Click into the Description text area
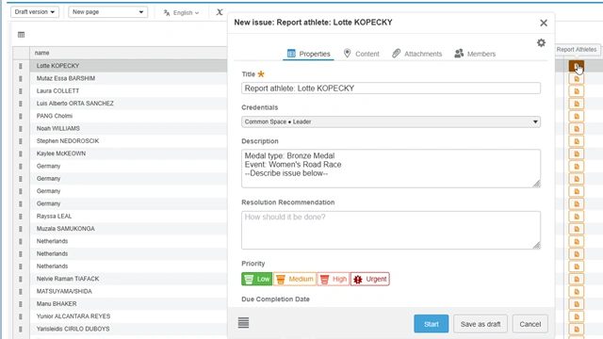Viewport: 603px width, 339px height. click(391, 169)
